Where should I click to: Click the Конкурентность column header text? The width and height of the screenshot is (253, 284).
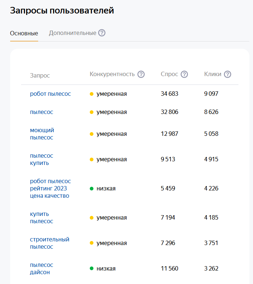click(112, 74)
